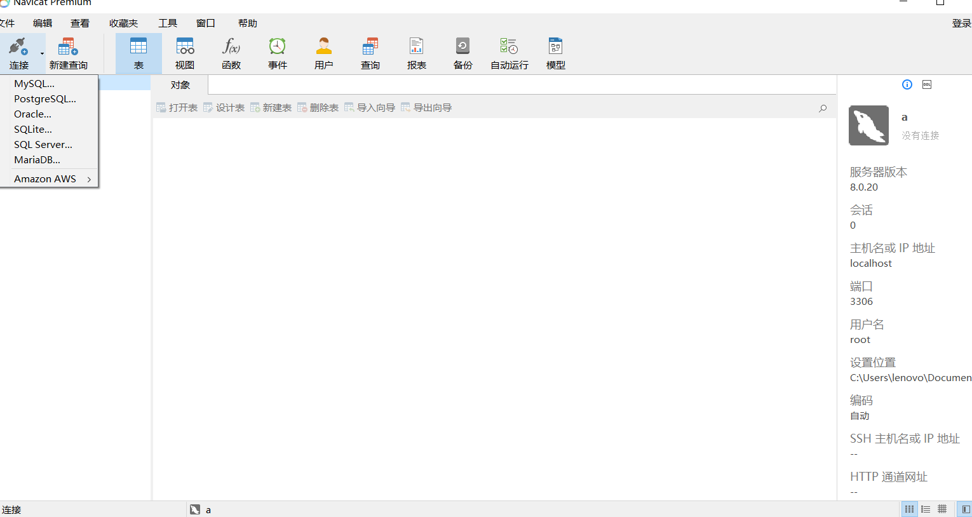Open the 帮助 (Help) menu
Viewport: 972px width, 517px height.
pyautogui.click(x=248, y=23)
